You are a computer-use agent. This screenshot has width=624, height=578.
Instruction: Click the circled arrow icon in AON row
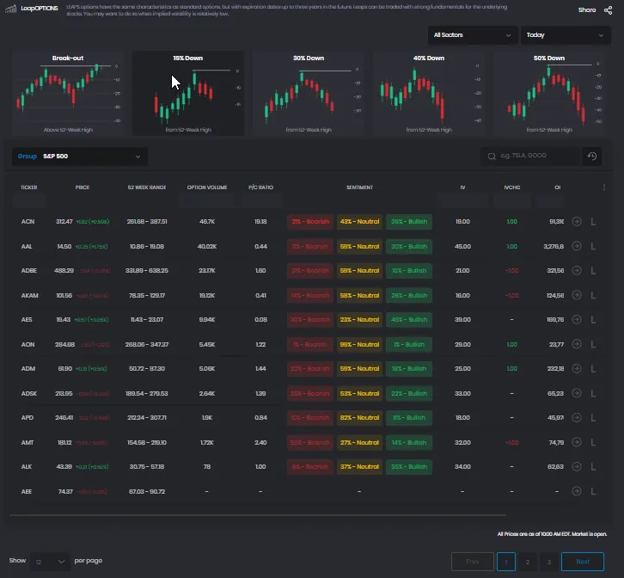[x=576, y=344]
